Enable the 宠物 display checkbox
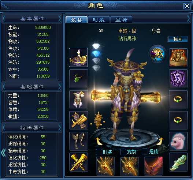Image resolution: width=193 pixels, height=180 pixels. (x=123, y=152)
